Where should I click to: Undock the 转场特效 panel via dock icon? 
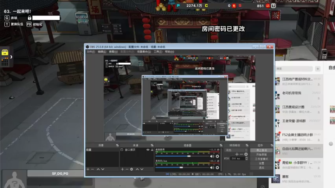click(247, 145)
